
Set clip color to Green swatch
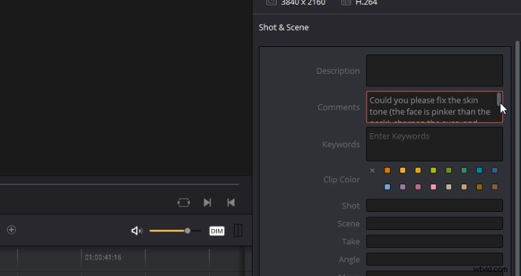pos(464,170)
